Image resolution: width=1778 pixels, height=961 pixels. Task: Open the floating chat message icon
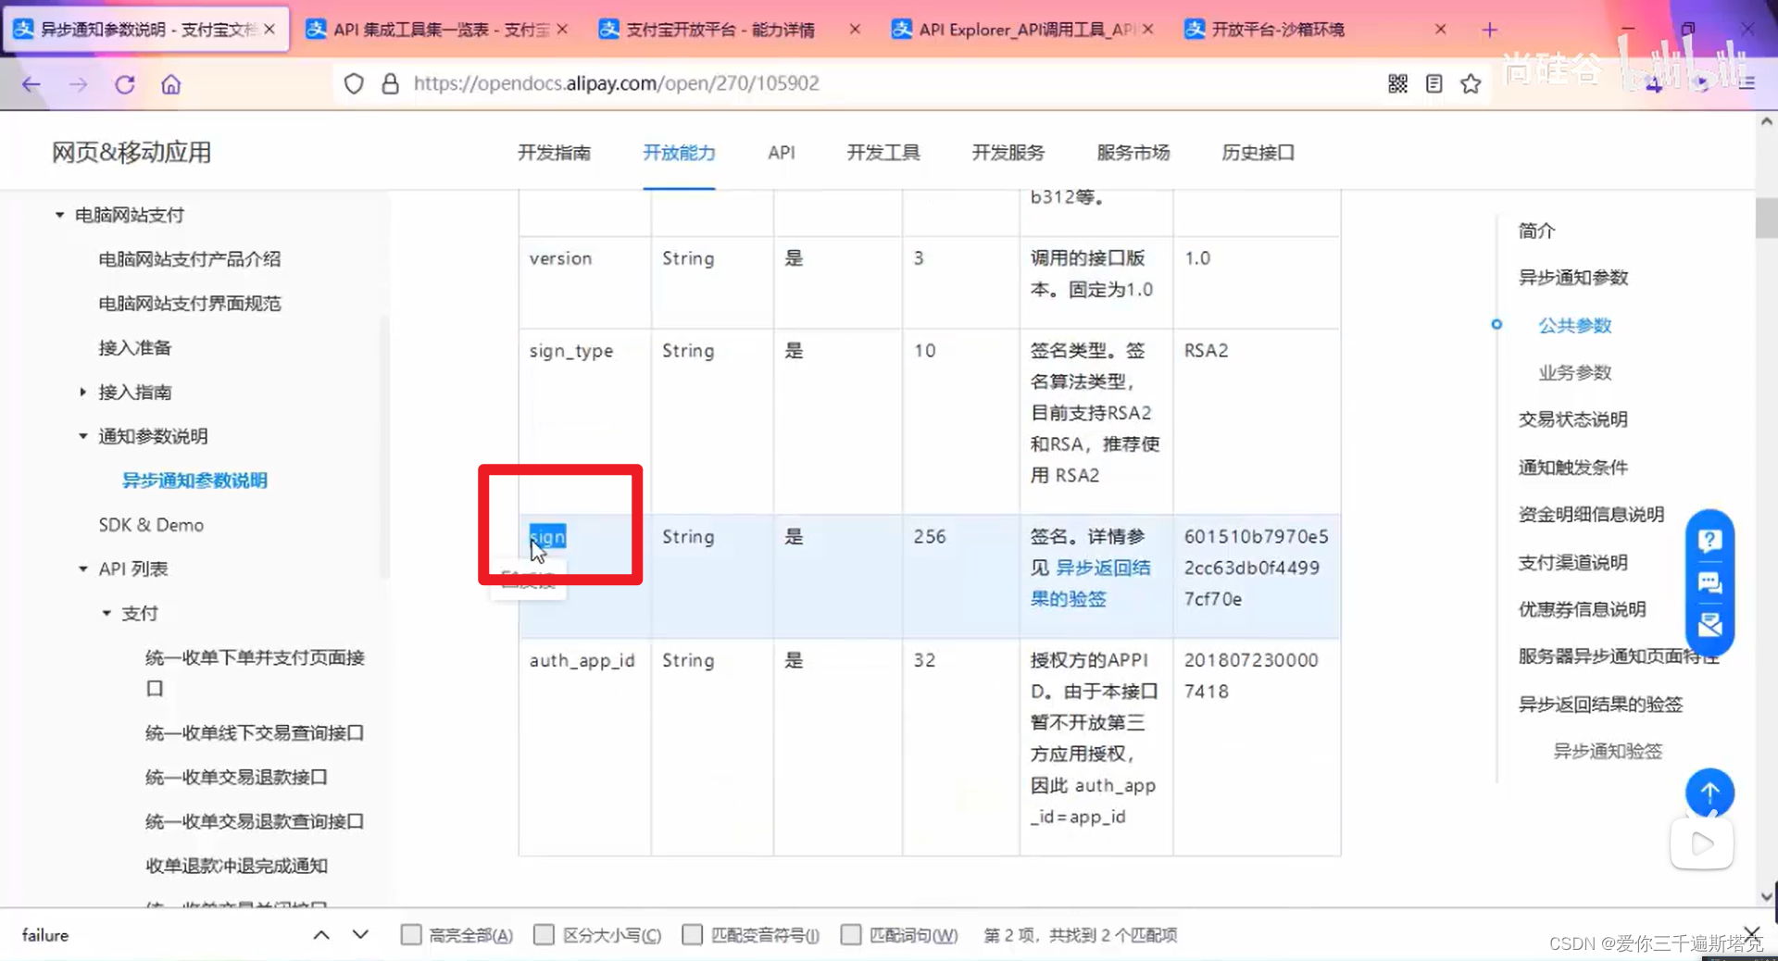(1709, 582)
